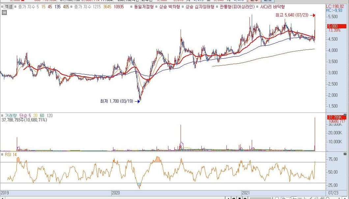The width and height of the screenshot is (349, 199).
Task: Click the LC:198,82 value
Action: tap(335, 7)
